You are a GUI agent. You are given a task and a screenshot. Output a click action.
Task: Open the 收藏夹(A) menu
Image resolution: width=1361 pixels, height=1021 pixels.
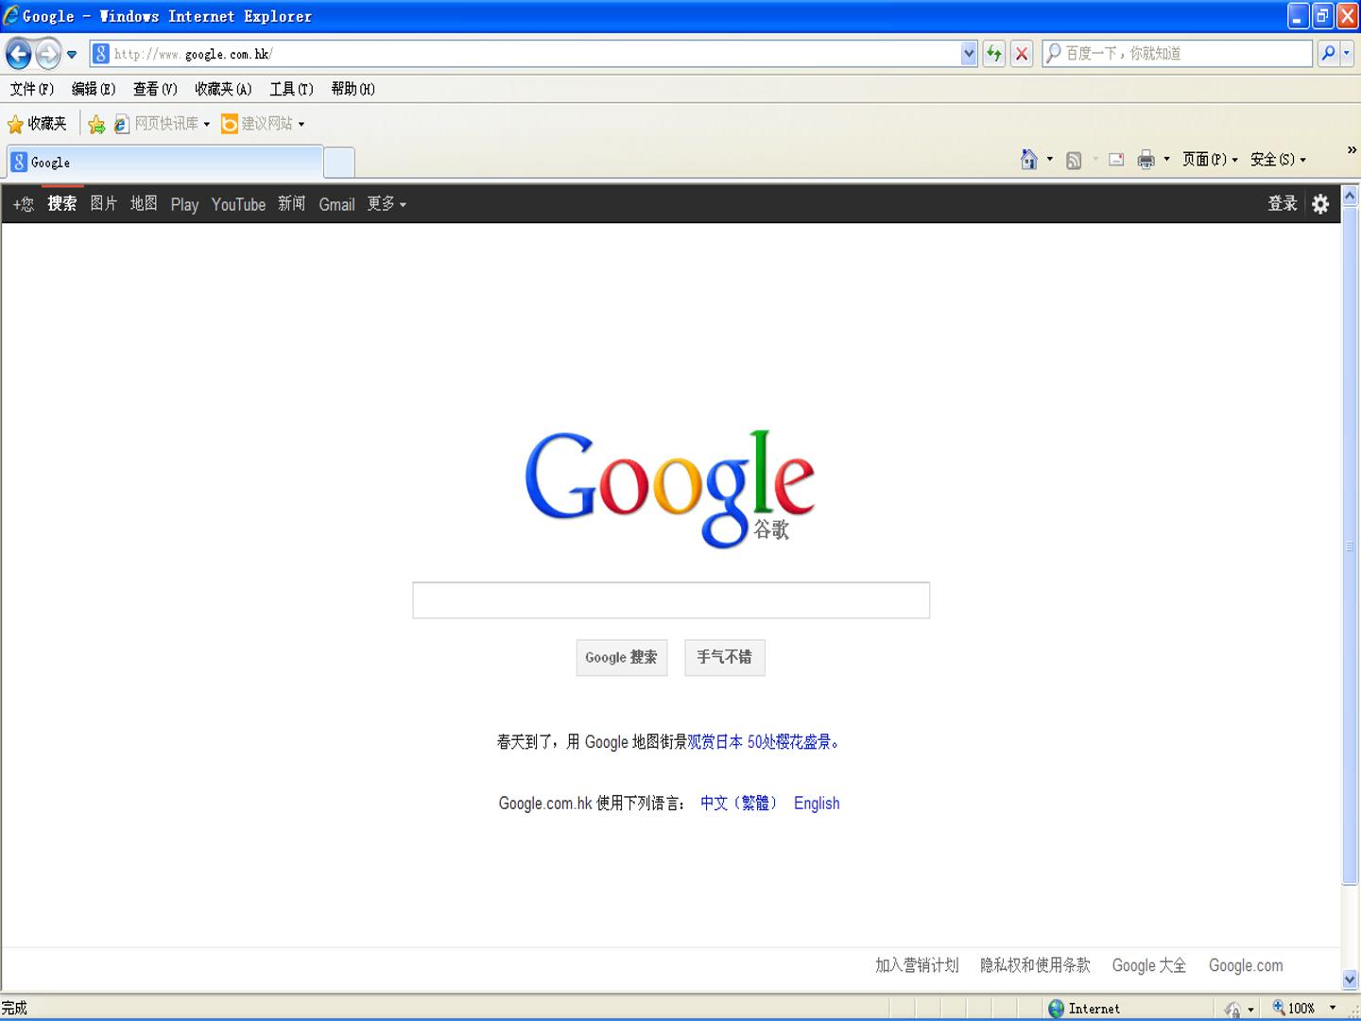223,89
